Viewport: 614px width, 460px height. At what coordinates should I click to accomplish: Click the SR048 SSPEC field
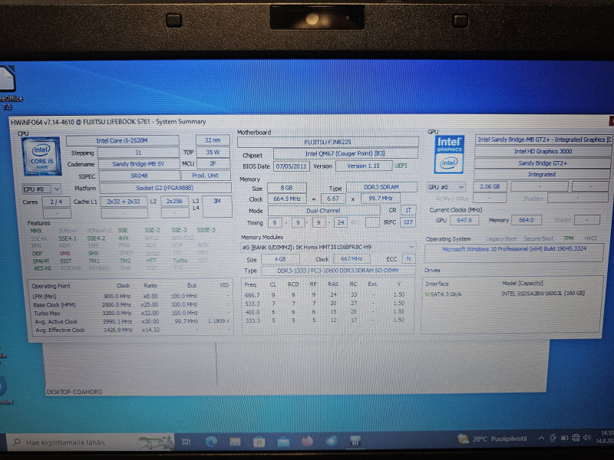point(139,176)
